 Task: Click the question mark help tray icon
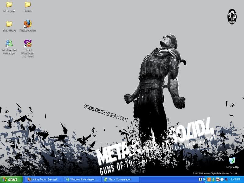(x=200, y=179)
